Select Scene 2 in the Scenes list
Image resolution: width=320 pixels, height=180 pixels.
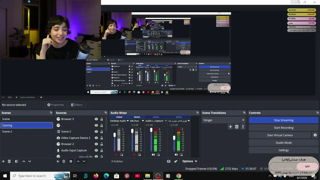(27, 131)
